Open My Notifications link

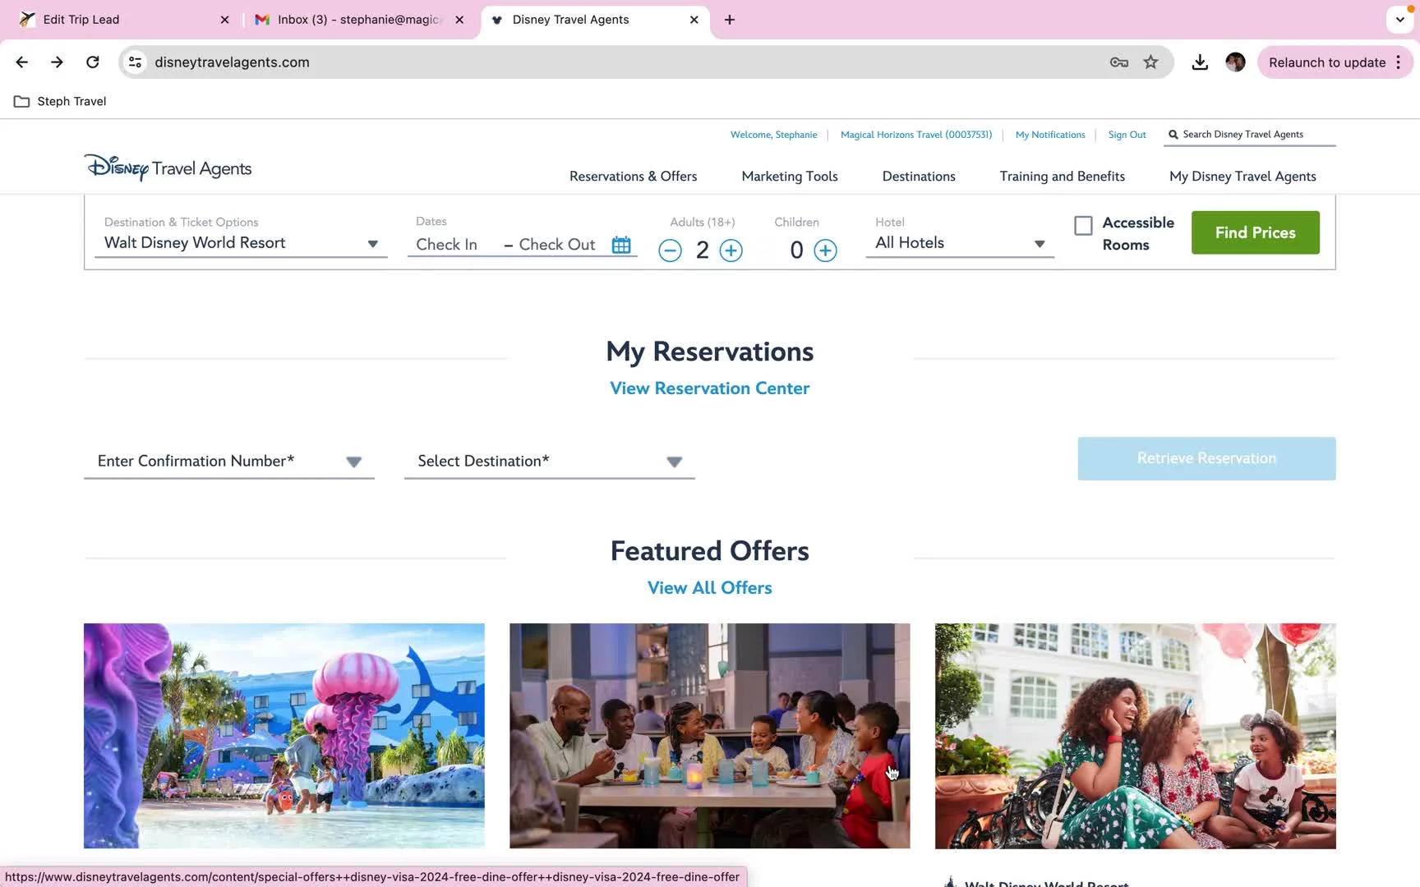point(1050,135)
